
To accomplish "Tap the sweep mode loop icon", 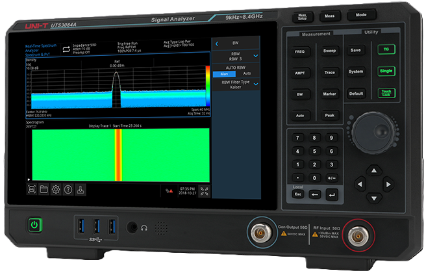I will click(x=66, y=49).
